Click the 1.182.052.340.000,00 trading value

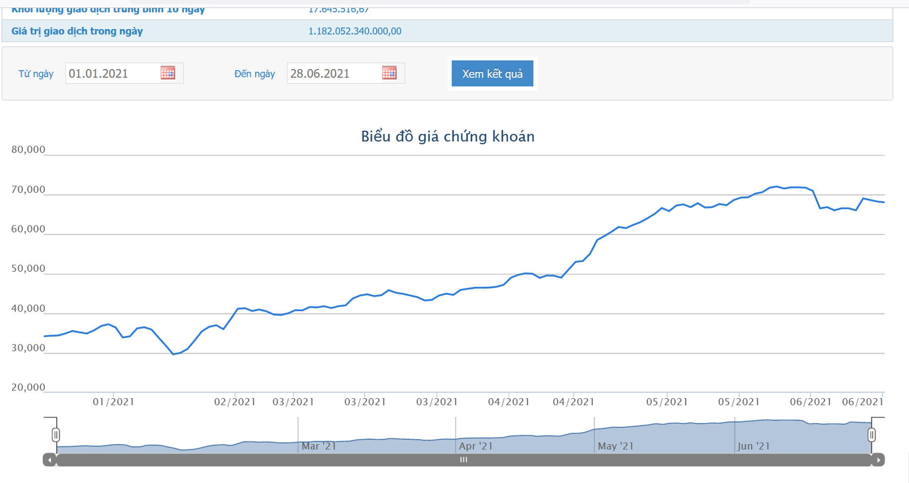(355, 31)
